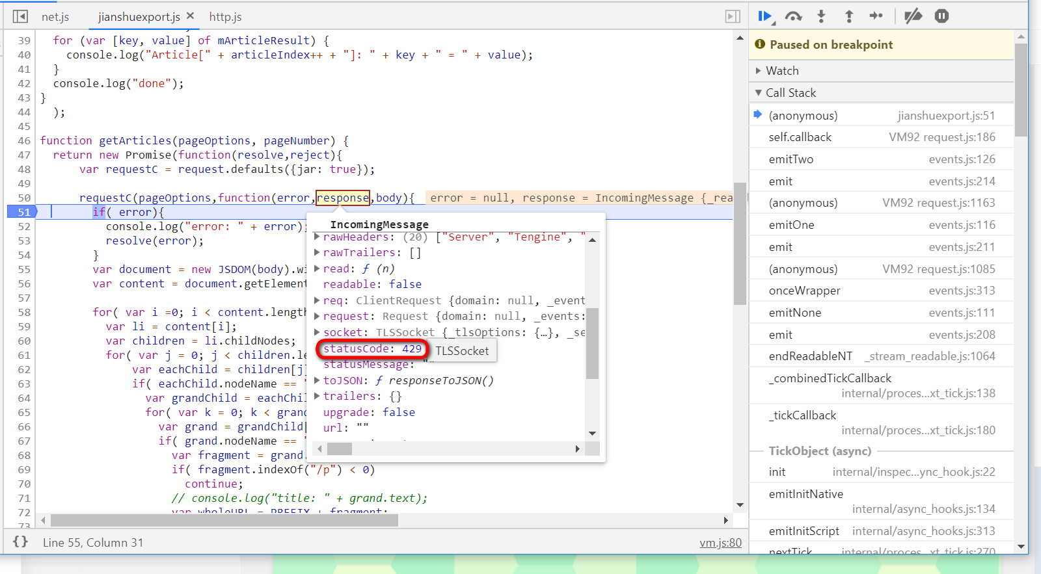The height and width of the screenshot is (574, 1041).
Task: Set breakpoint on line 48 gutter
Action: [24, 169]
